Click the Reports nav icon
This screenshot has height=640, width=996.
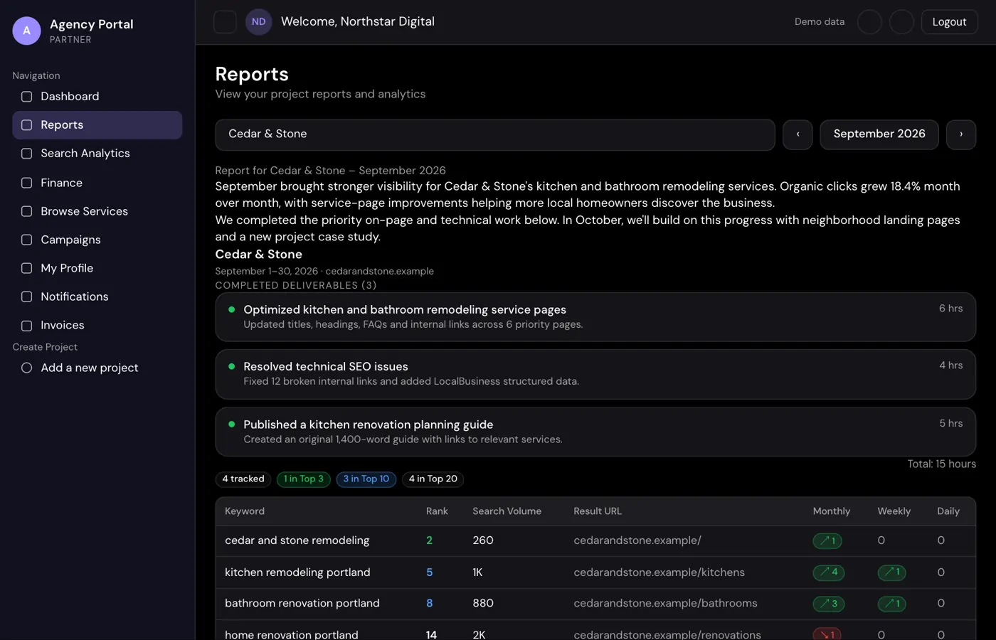[26, 125]
